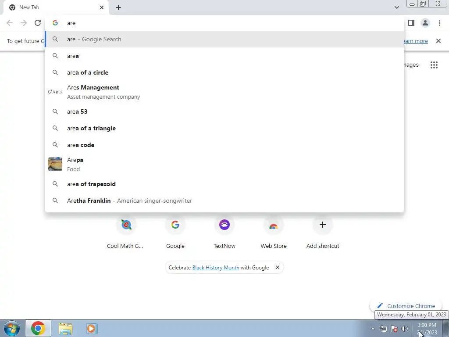Image resolution: width=449 pixels, height=337 pixels.
Task: Open the Google apps grid icon
Action: [434, 65]
